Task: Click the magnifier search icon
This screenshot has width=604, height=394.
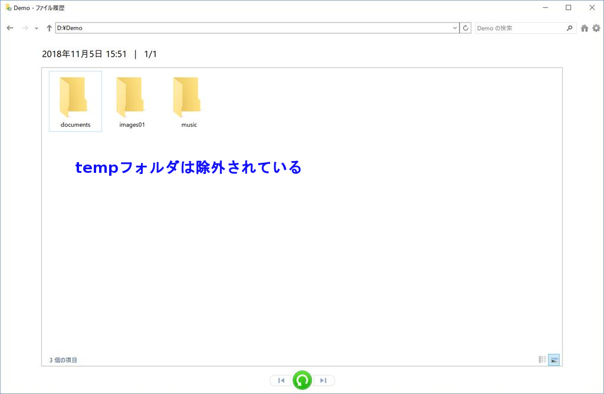Action: (x=569, y=28)
